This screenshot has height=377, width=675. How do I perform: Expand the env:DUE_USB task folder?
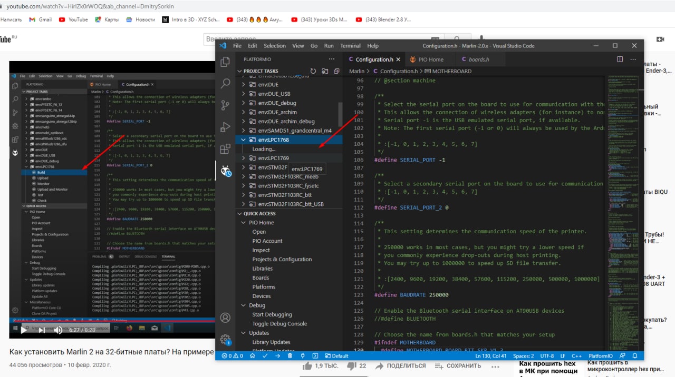pyautogui.click(x=243, y=94)
